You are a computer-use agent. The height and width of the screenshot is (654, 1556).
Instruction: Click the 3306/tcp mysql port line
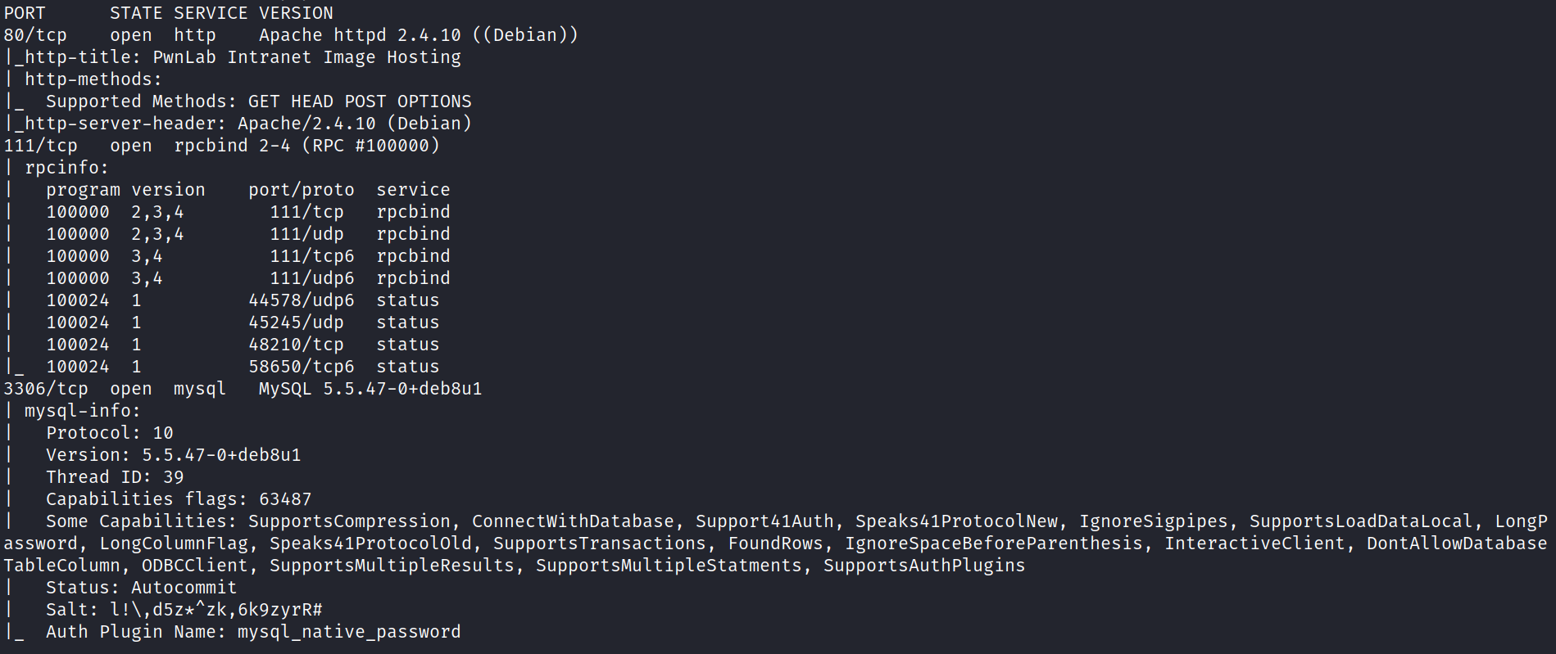click(243, 389)
